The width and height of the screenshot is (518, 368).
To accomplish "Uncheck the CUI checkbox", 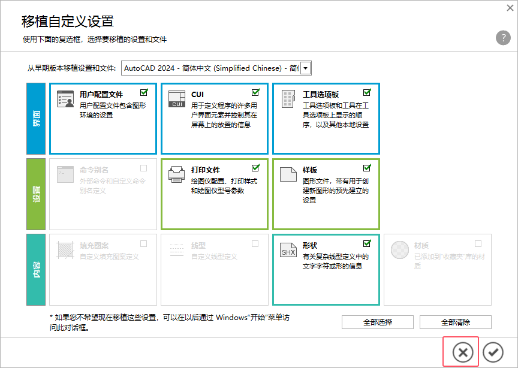I will [x=255, y=92].
